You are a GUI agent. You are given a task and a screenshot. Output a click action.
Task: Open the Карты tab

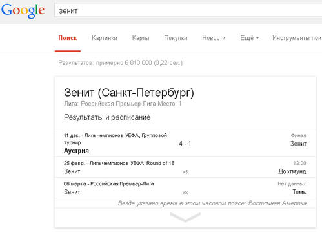[x=141, y=38]
